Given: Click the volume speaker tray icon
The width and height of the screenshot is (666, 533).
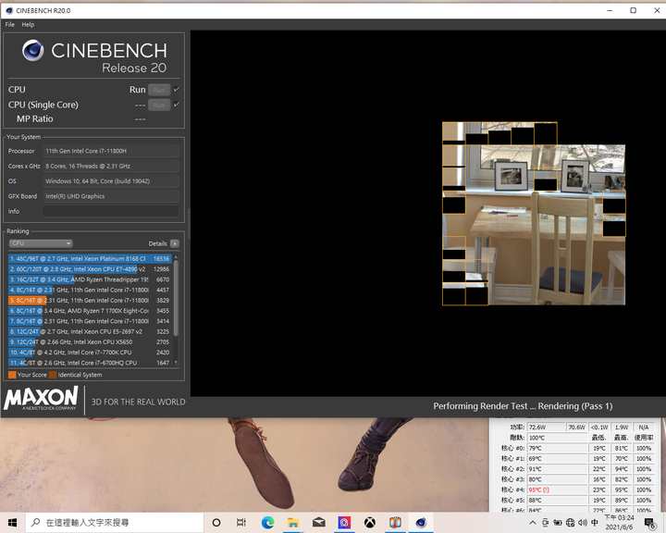Looking at the screenshot, I should click(583, 523).
